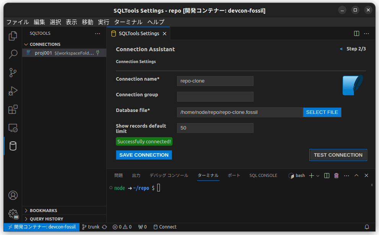The height and width of the screenshot is (235, 379).
Task: Click the Connection group input field
Action: pyautogui.click(x=215, y=97)
